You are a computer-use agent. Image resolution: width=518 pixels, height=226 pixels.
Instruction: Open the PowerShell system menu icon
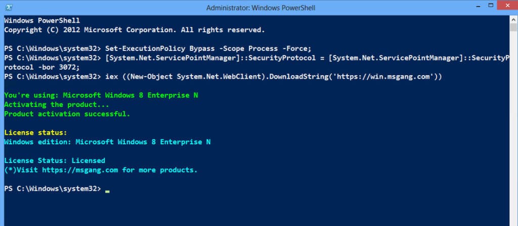coord(8,7)
